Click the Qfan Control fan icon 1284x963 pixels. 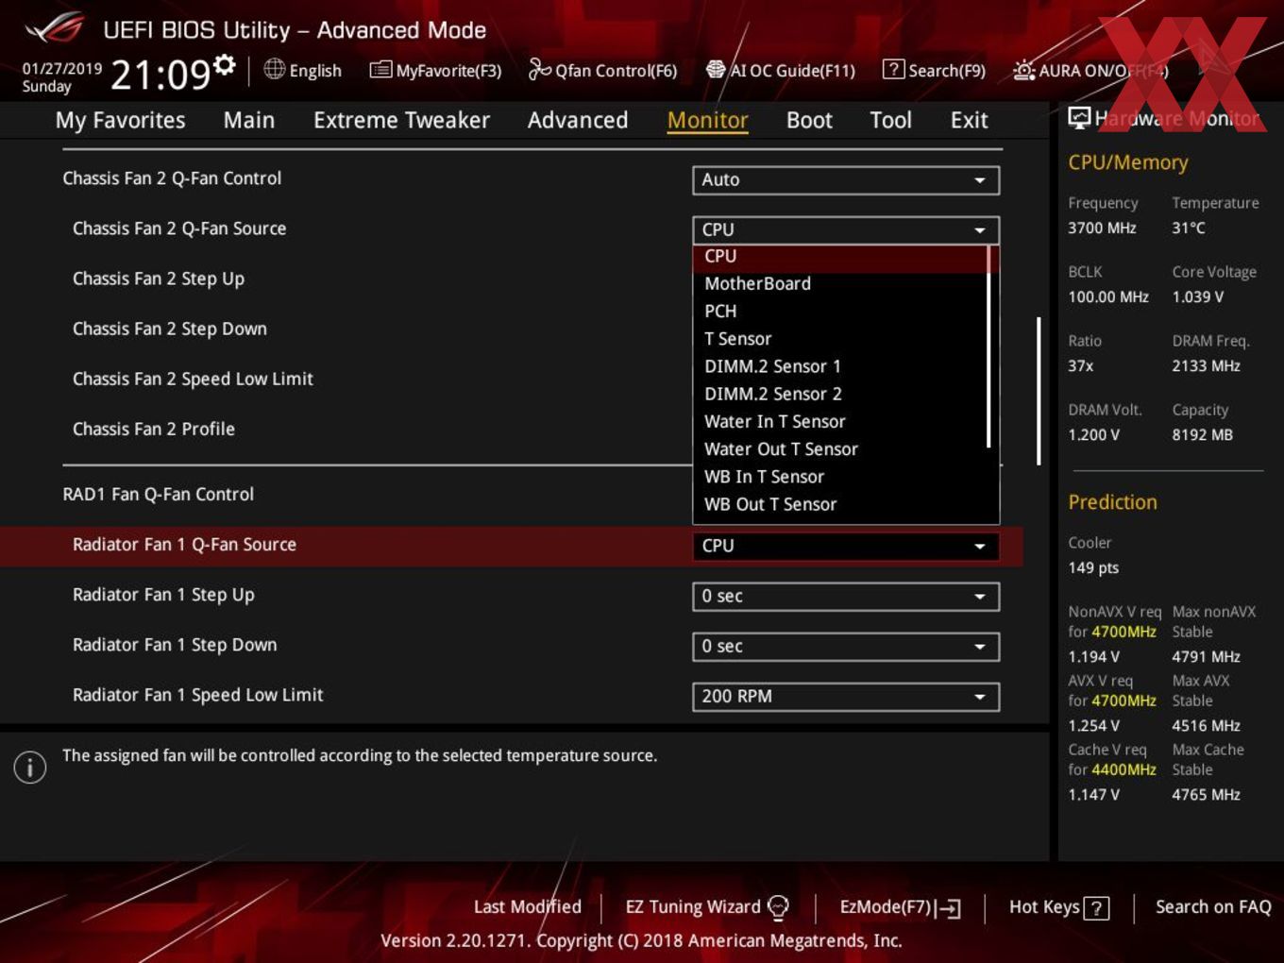click(x=539, y=69)
